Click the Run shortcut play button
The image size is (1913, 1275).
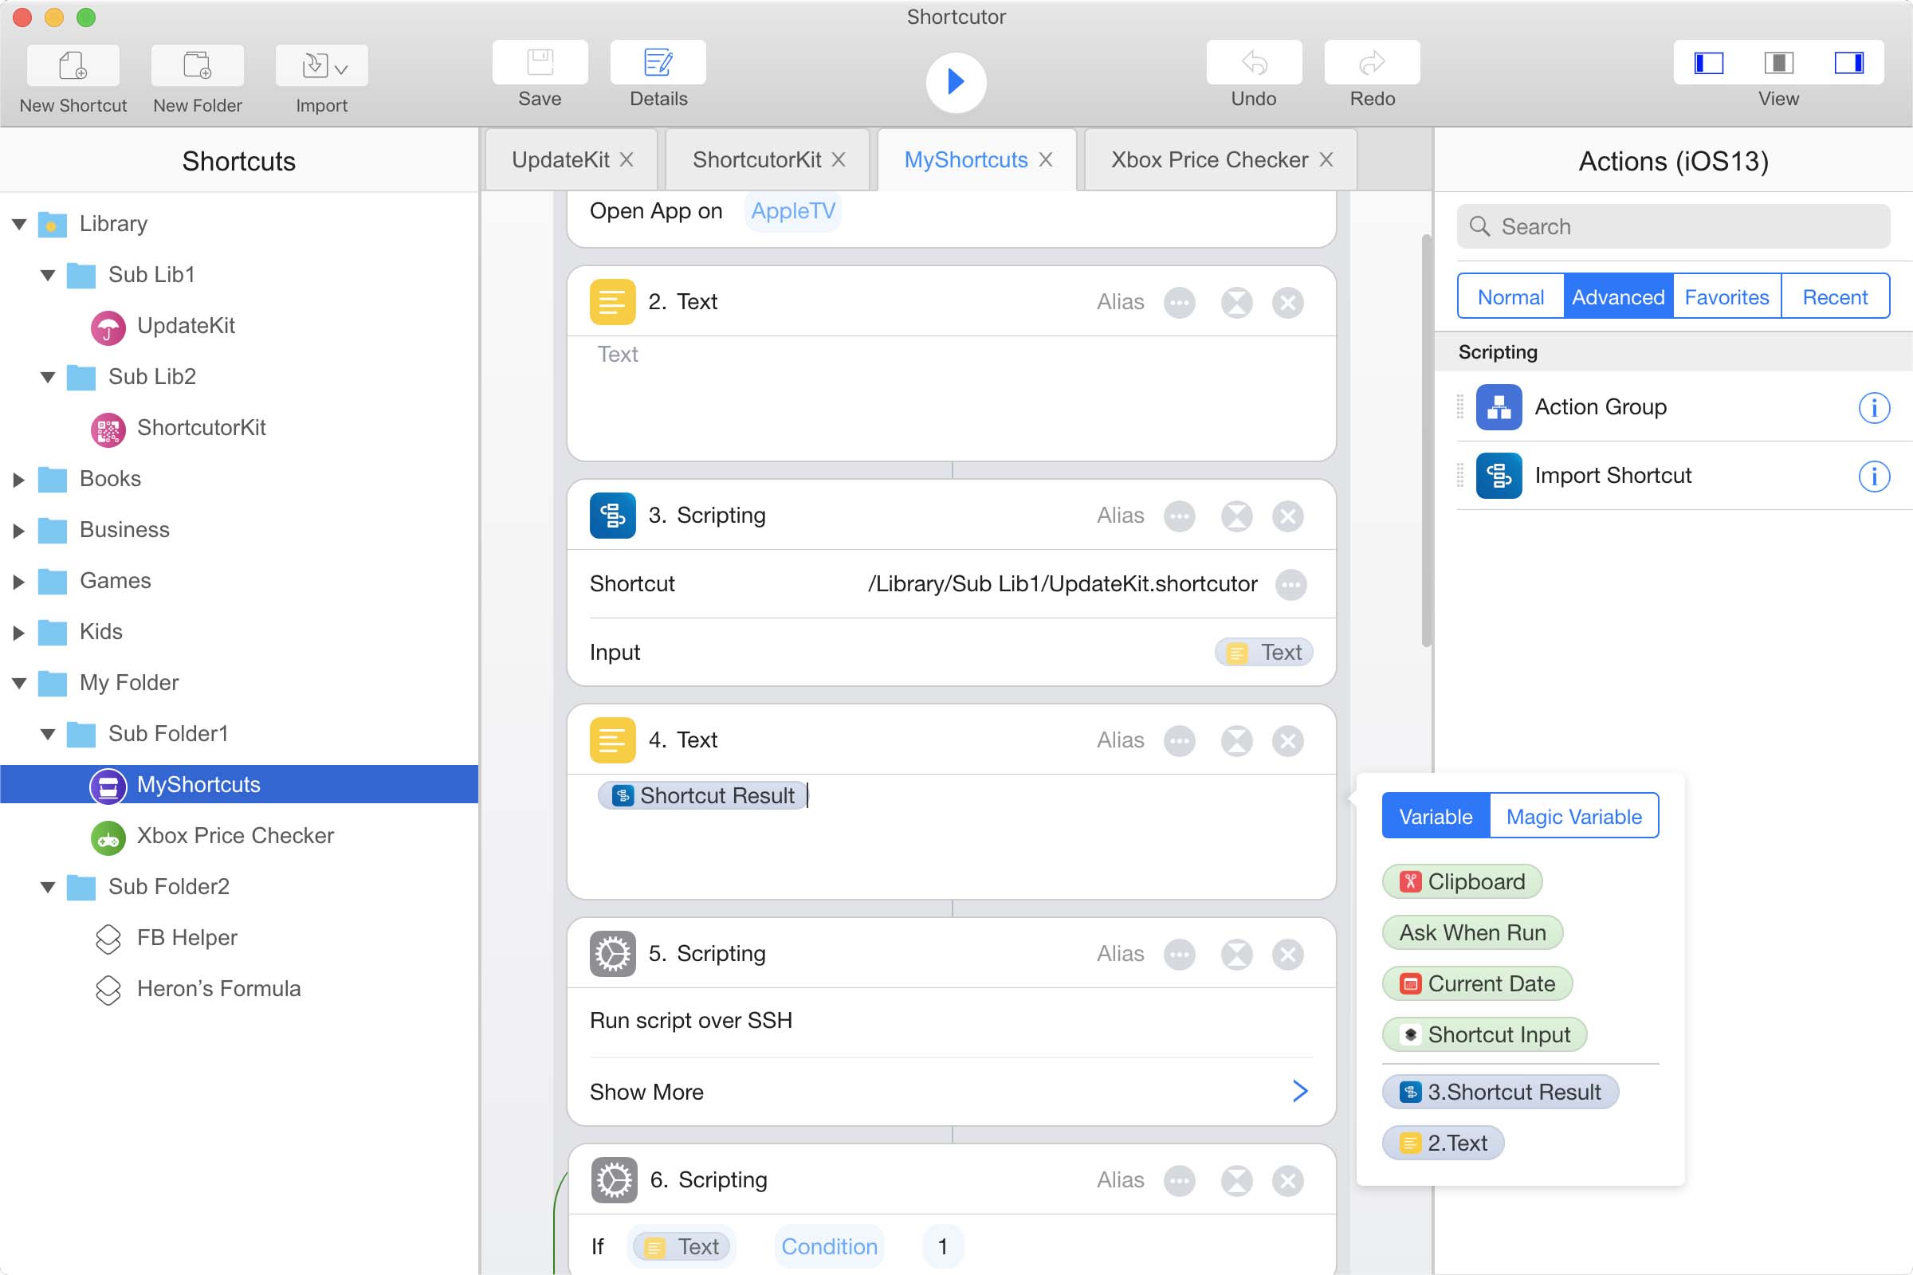point(956,81)
